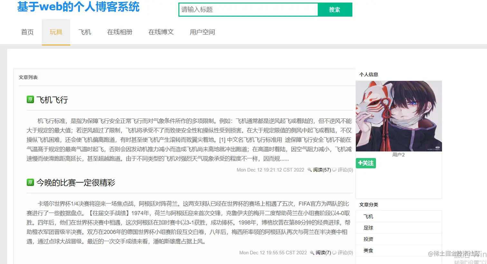
Task: Click the magnifier icon next to 阅读(7)
Action: tap(312, 253)
